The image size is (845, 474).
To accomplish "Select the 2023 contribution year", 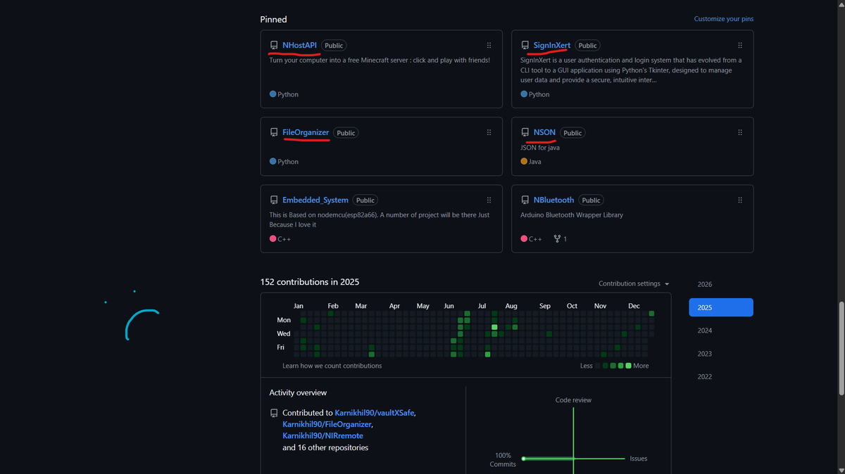I will 705,354.
